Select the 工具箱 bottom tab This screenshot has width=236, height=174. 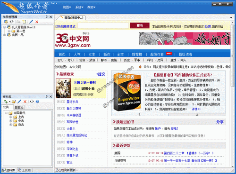[x=25, y=170]
